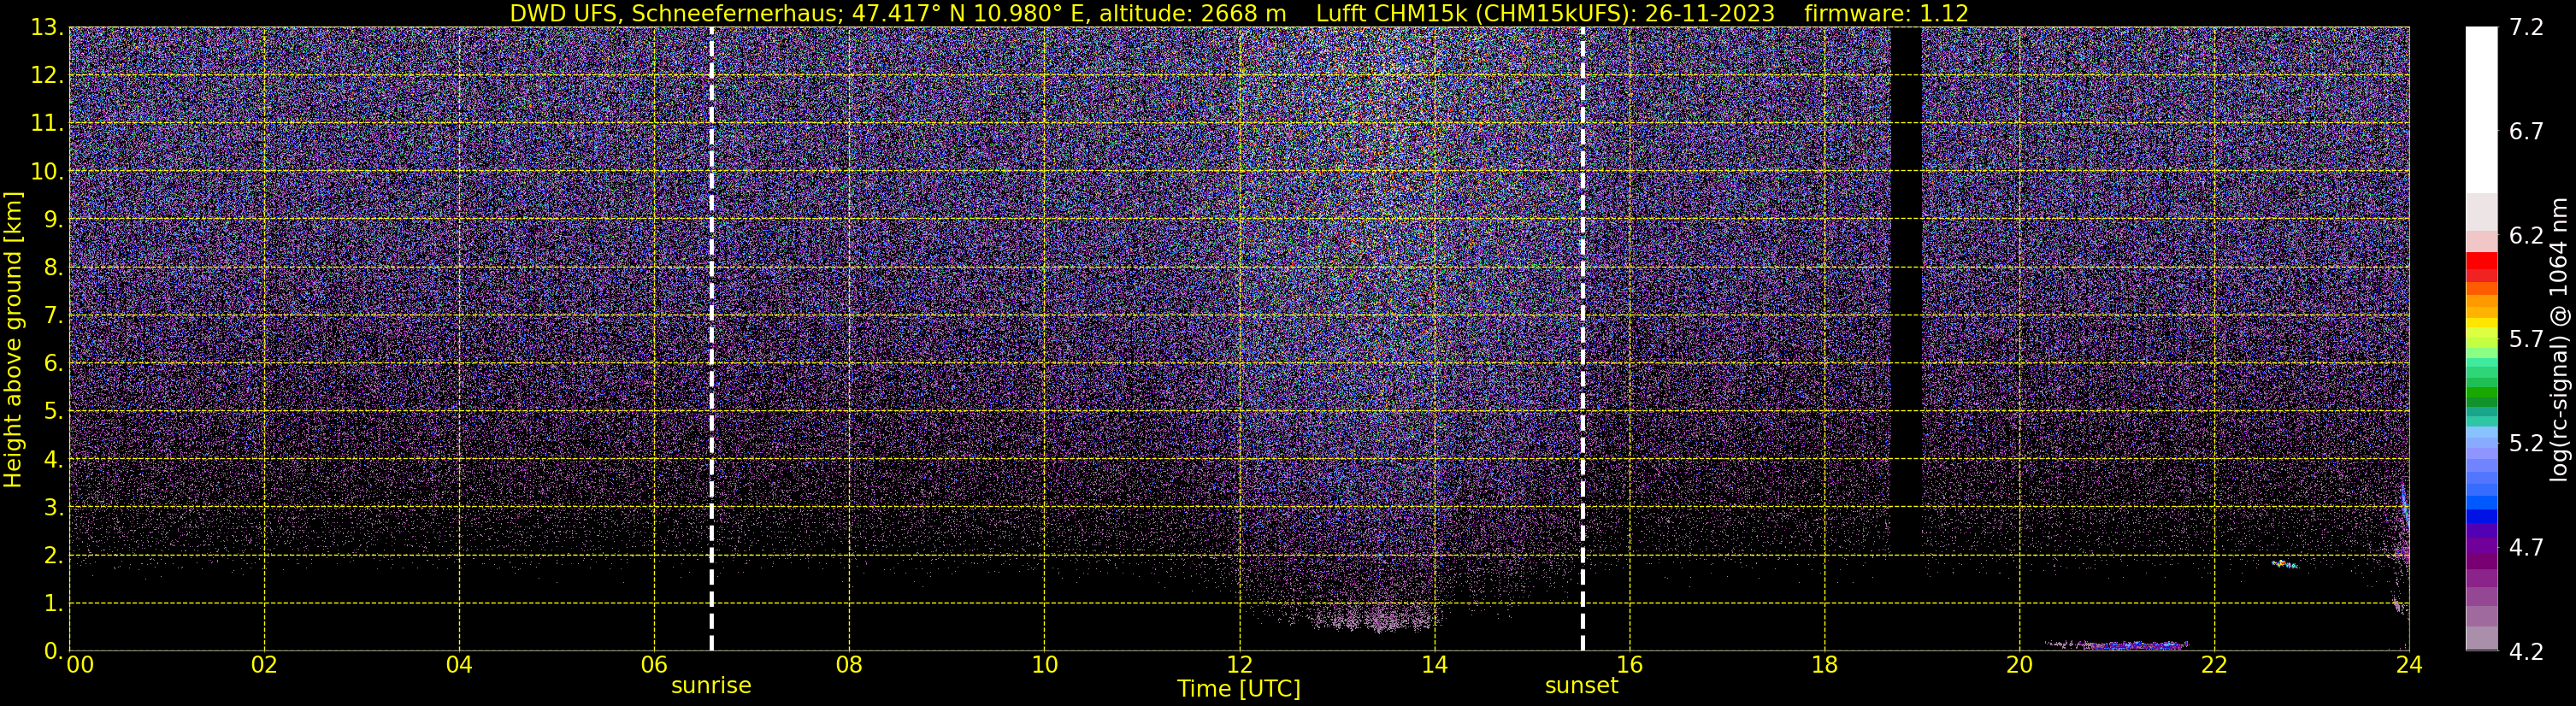
Task: Click the '13.' height tick label
Action: coord(47,27)
